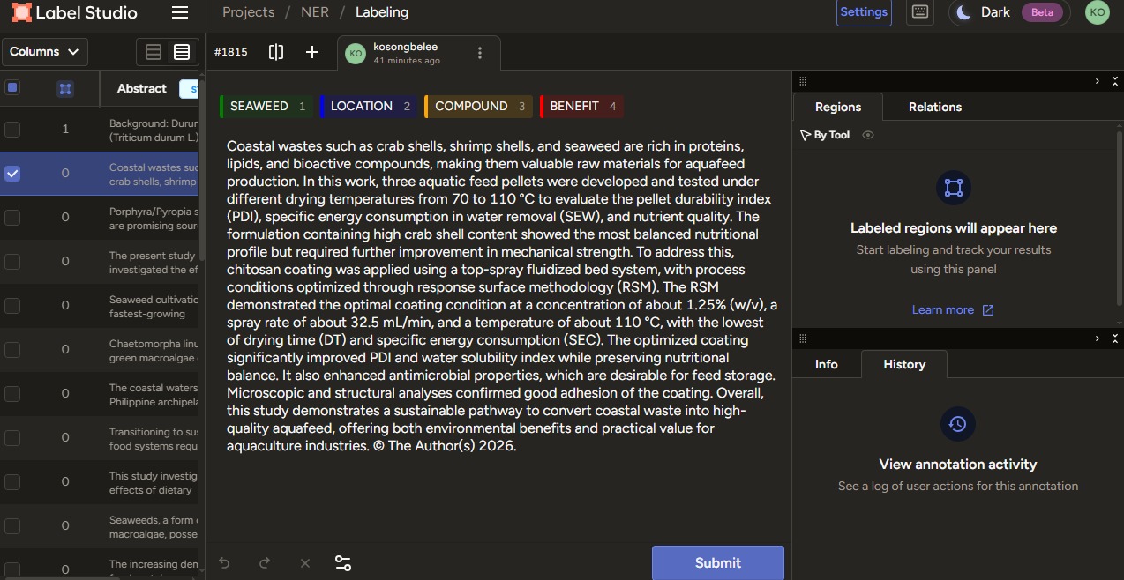Switch to the Regions tab

tap(838, 107)
